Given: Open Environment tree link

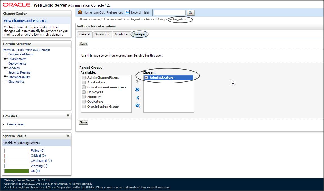Looking at the screenshot, I should [x=17, y=59].
